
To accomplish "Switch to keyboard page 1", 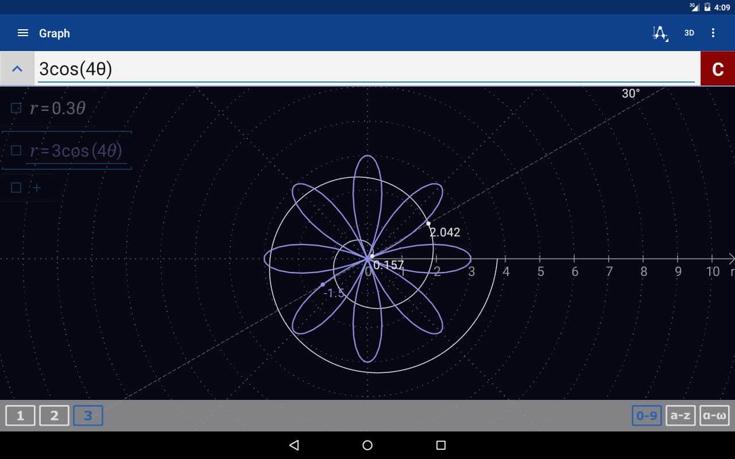I will (x=20, y=415).
